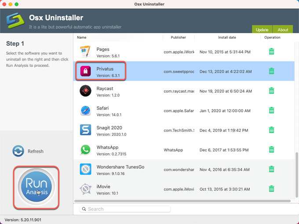Select the WhatsApp entry name

(x=107, y=148)
